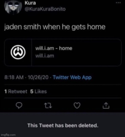Click the Kura display name
125x137 pixels.
pyautogui.click(x=30, y=3)
